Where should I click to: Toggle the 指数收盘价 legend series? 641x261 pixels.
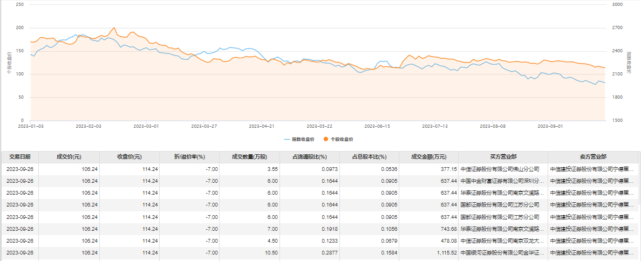299,139
